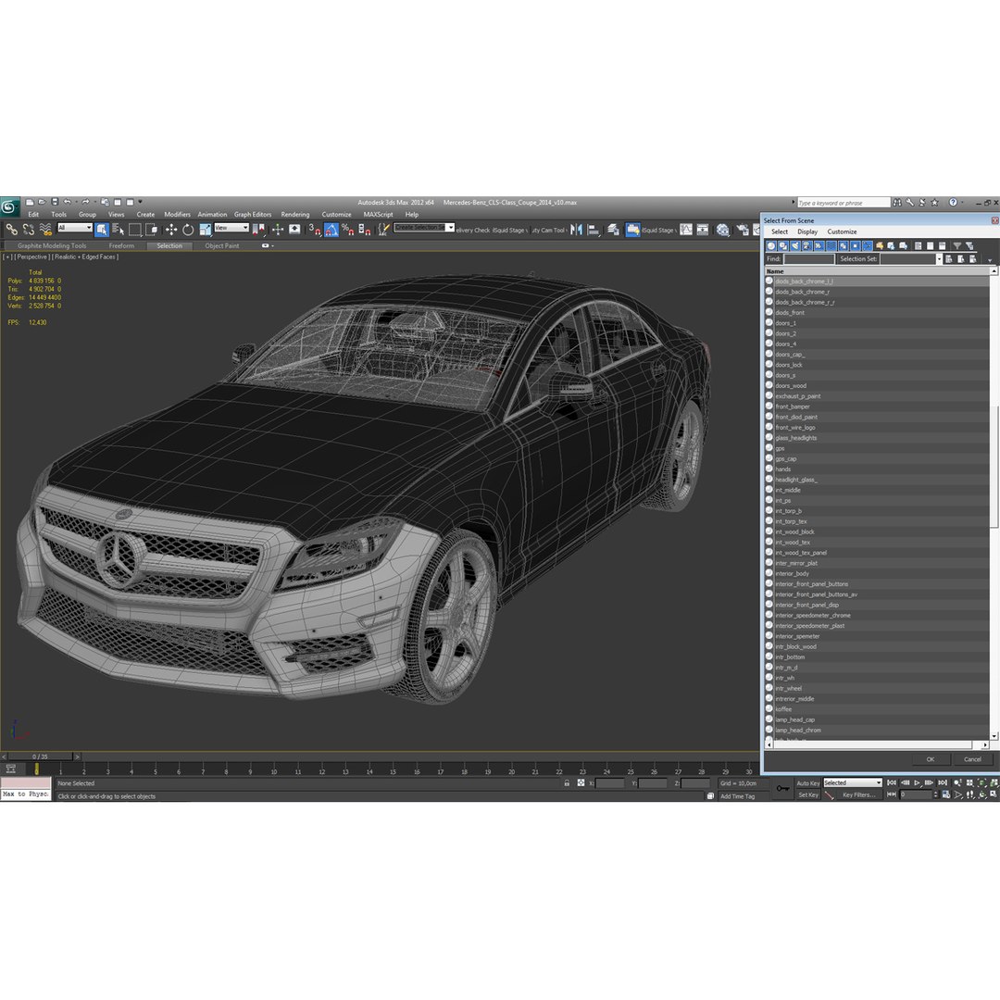Screen dimensions: 1000x1000
Task: Toggle Percent Snap
Action: coord(347,230)
